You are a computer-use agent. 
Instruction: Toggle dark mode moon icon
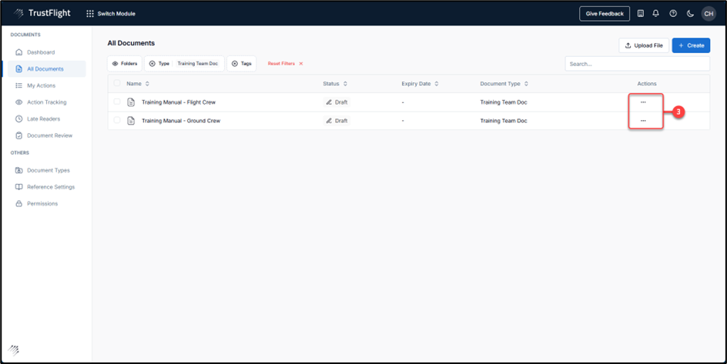(x=690, y=13)
